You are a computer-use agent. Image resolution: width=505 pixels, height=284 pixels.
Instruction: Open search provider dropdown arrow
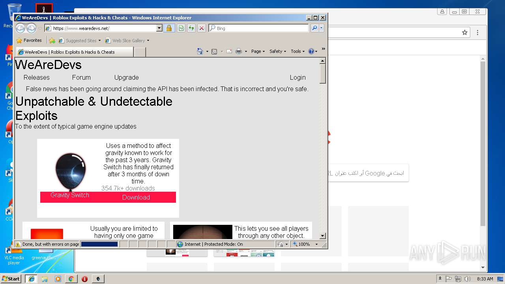[x=322, y=28]
